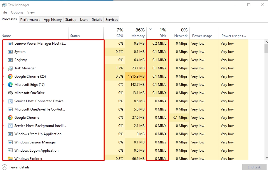This screenshot has width=268, height=174.
Task: Click the Service Host: Connected Device gear icon
Action: 10,101
